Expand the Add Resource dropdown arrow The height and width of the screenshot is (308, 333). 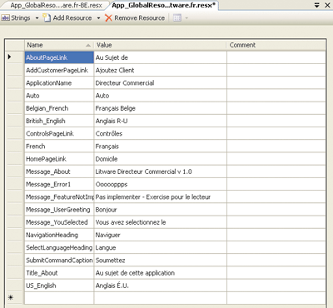tap(98, 18)
